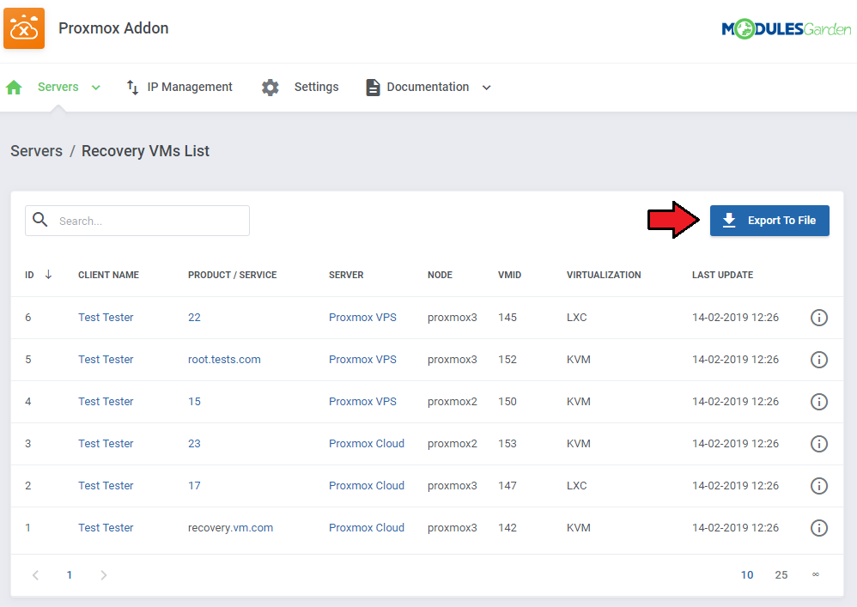This screenshot has height=607, width=857.
Task: Open product link 15
Action: click(x=194, y=402)
